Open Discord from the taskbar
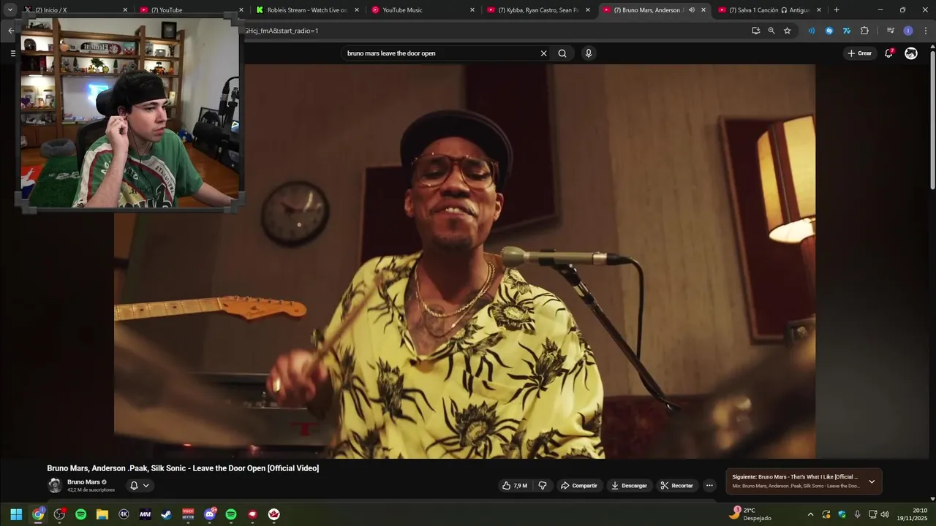The image size is (936, 526). tap(210, 514)
